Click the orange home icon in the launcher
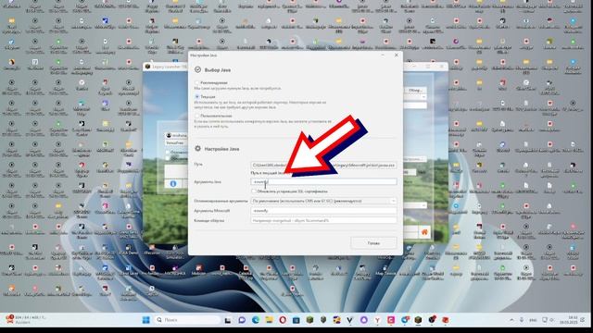The width and height of the screenshot is (593, 333). (424, 232)
